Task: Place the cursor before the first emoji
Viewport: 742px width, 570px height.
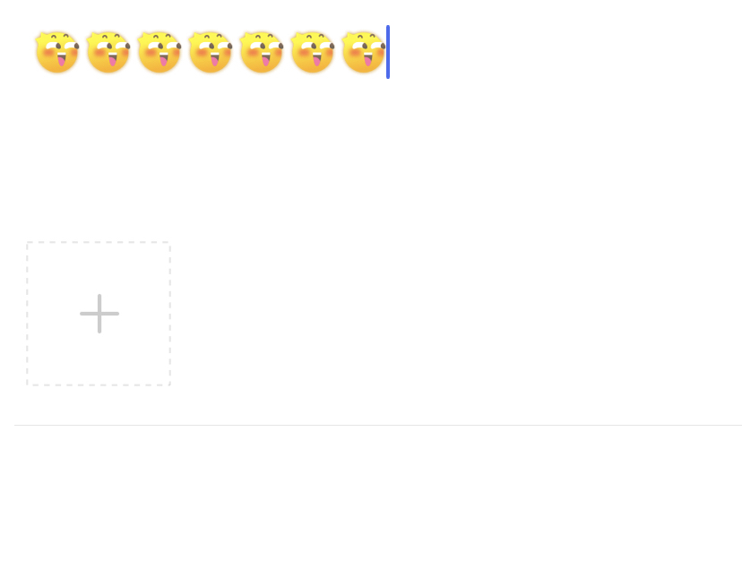Action: point(33,52)
